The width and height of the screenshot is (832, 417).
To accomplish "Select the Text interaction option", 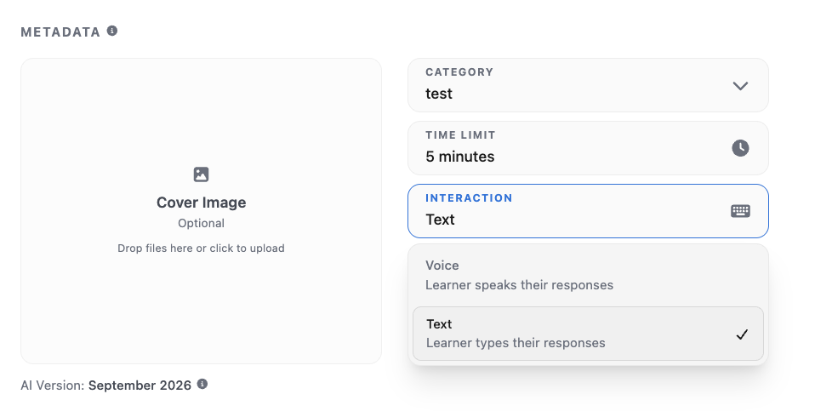I will click(x=588, y=334).
